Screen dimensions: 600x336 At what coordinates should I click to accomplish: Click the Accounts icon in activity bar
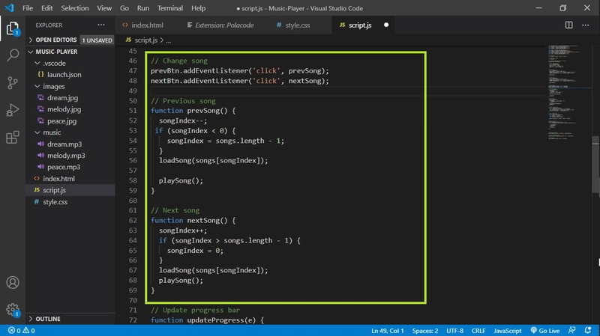[13, 283]
